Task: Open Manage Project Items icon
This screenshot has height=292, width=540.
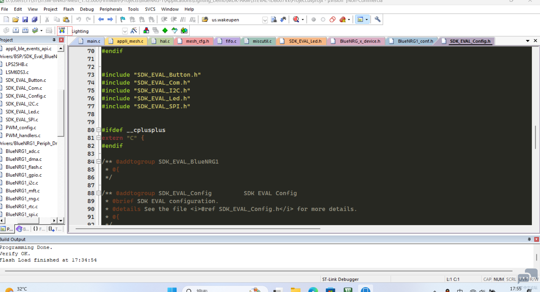Action: [x=146, y=30]
